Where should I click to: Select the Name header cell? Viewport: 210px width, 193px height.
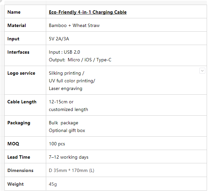click(x=25, y=12)
